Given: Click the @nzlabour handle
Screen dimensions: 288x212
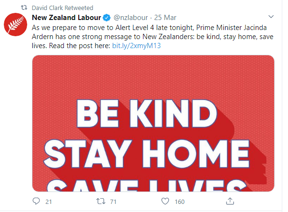Looking at the screenshot, I should (x=131, y=18).
